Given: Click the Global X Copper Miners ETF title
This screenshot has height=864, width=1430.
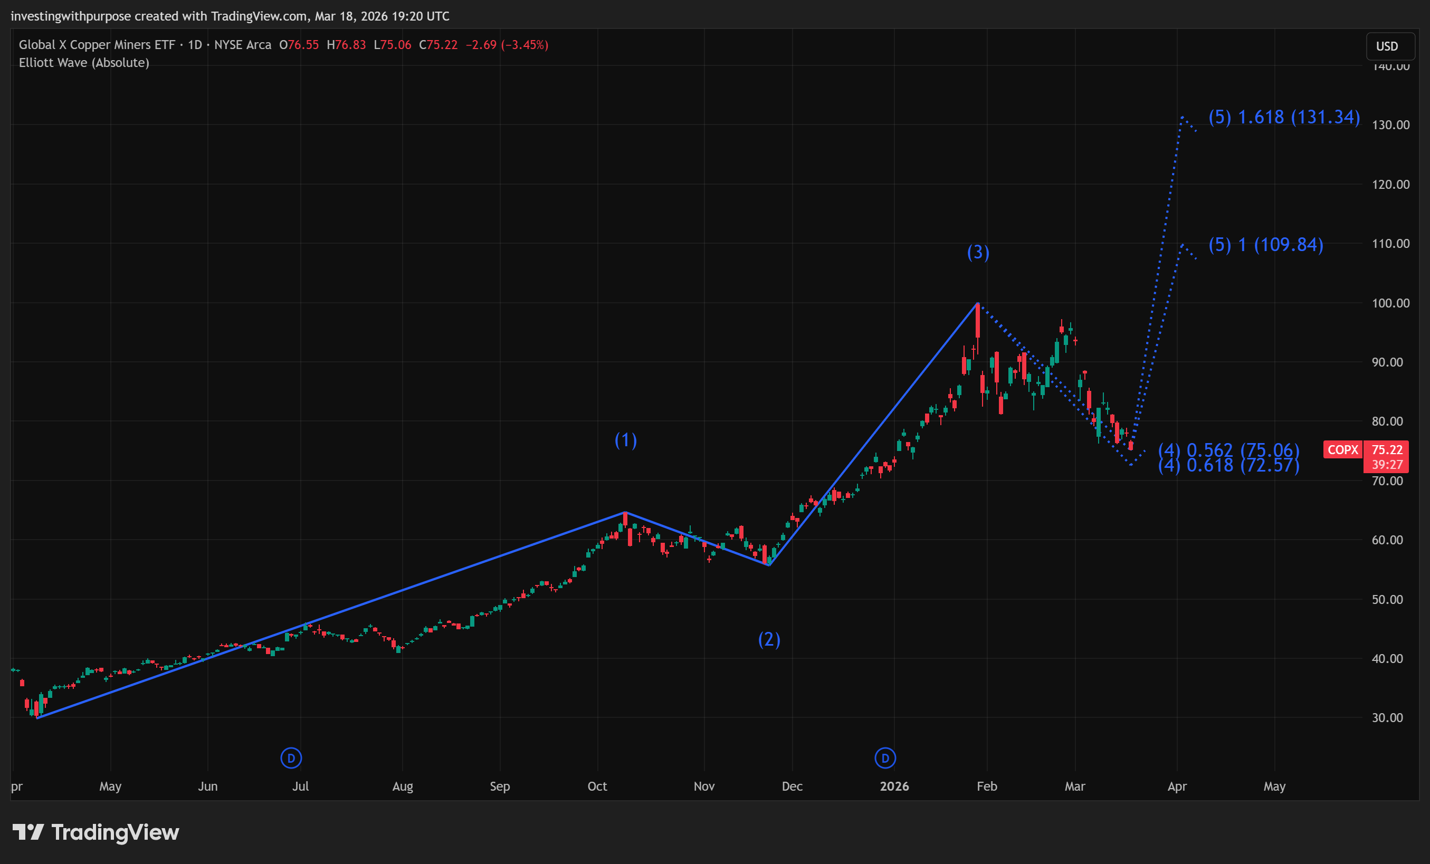Looking at the screenshot, I should 97,45.
